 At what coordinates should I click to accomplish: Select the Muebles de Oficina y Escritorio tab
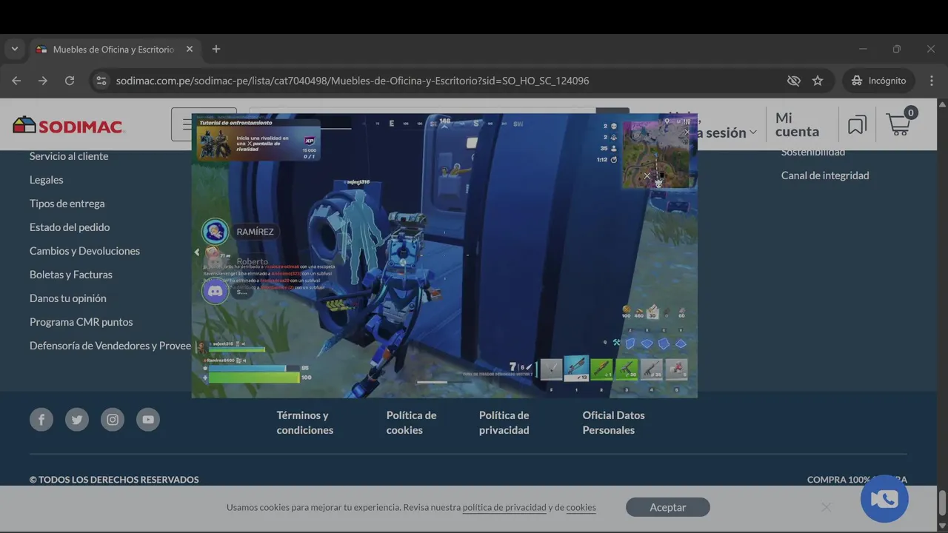[x=115, y=50]
